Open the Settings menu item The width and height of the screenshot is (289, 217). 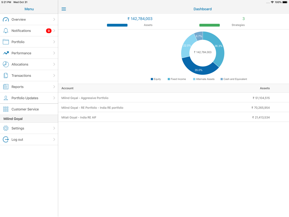(29, 128)
